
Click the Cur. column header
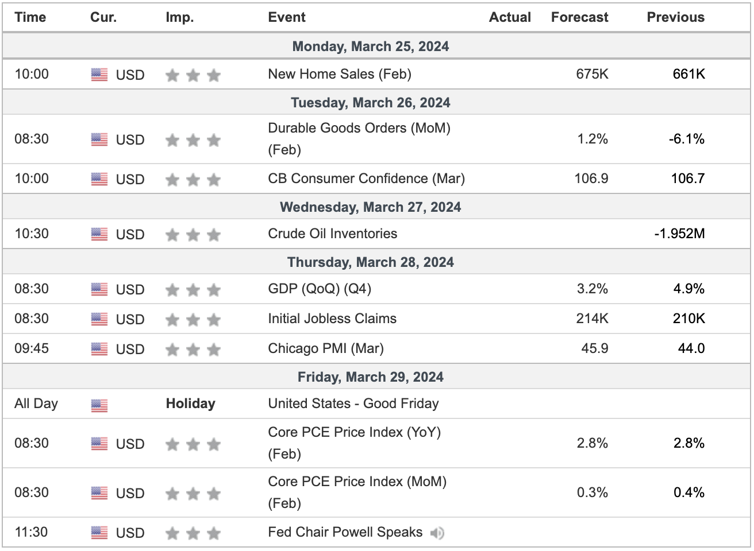pos(103,17)
